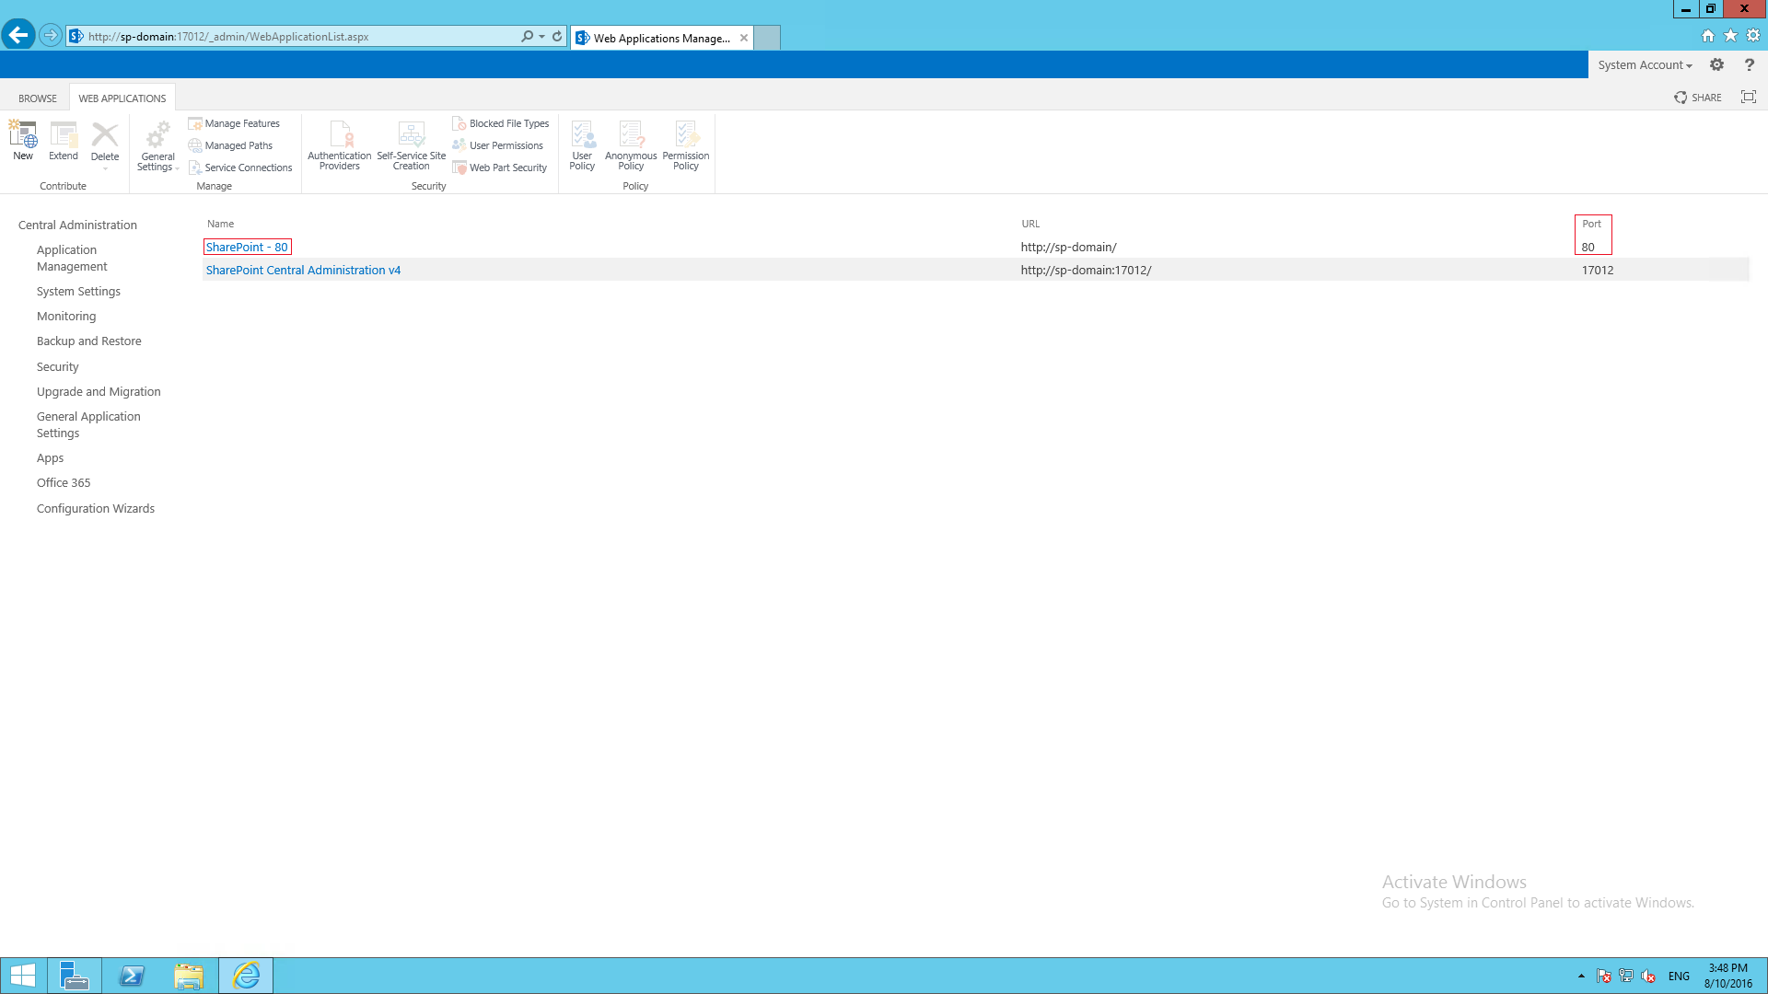Open a new browser tab
Image resolution: width=1768 pixels, height=994 pixels.
tap(767, 38)
